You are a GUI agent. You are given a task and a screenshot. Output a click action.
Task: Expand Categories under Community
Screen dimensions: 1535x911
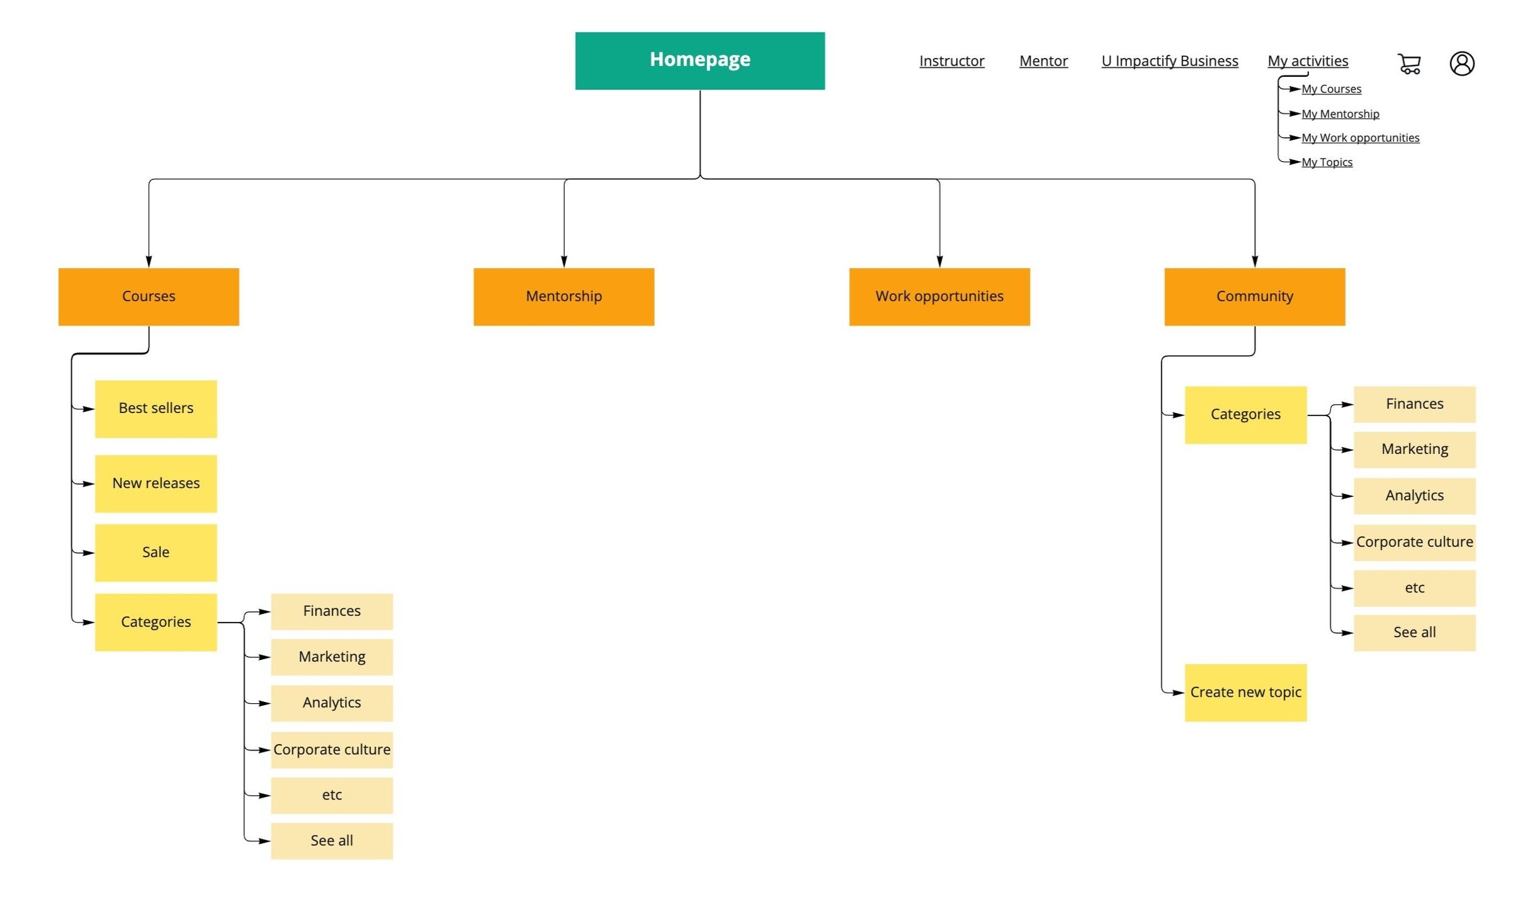1245,415
